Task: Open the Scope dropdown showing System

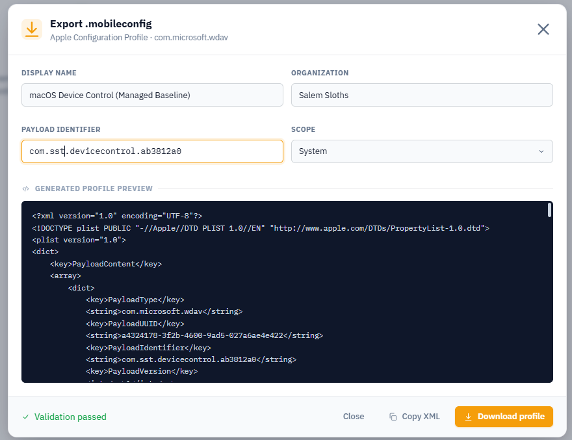Action: (x=422, y=151)
